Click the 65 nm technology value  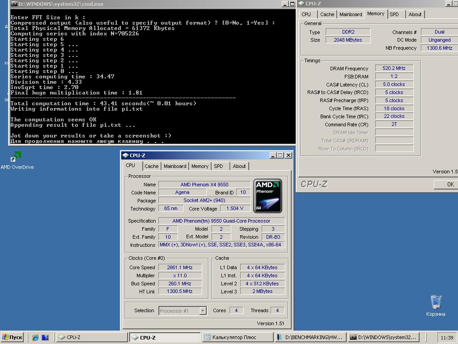tap(171, 208)
